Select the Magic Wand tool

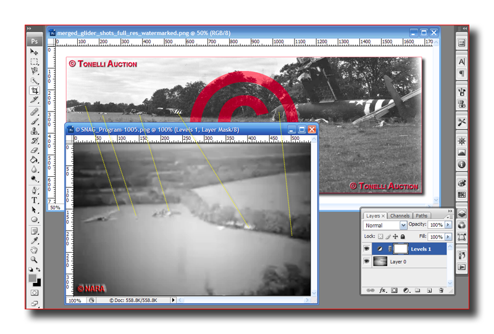coord(35,81)
